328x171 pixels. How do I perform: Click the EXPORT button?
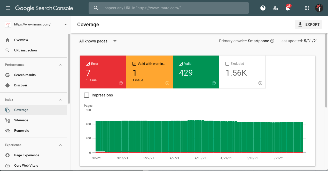click(309, 24)
